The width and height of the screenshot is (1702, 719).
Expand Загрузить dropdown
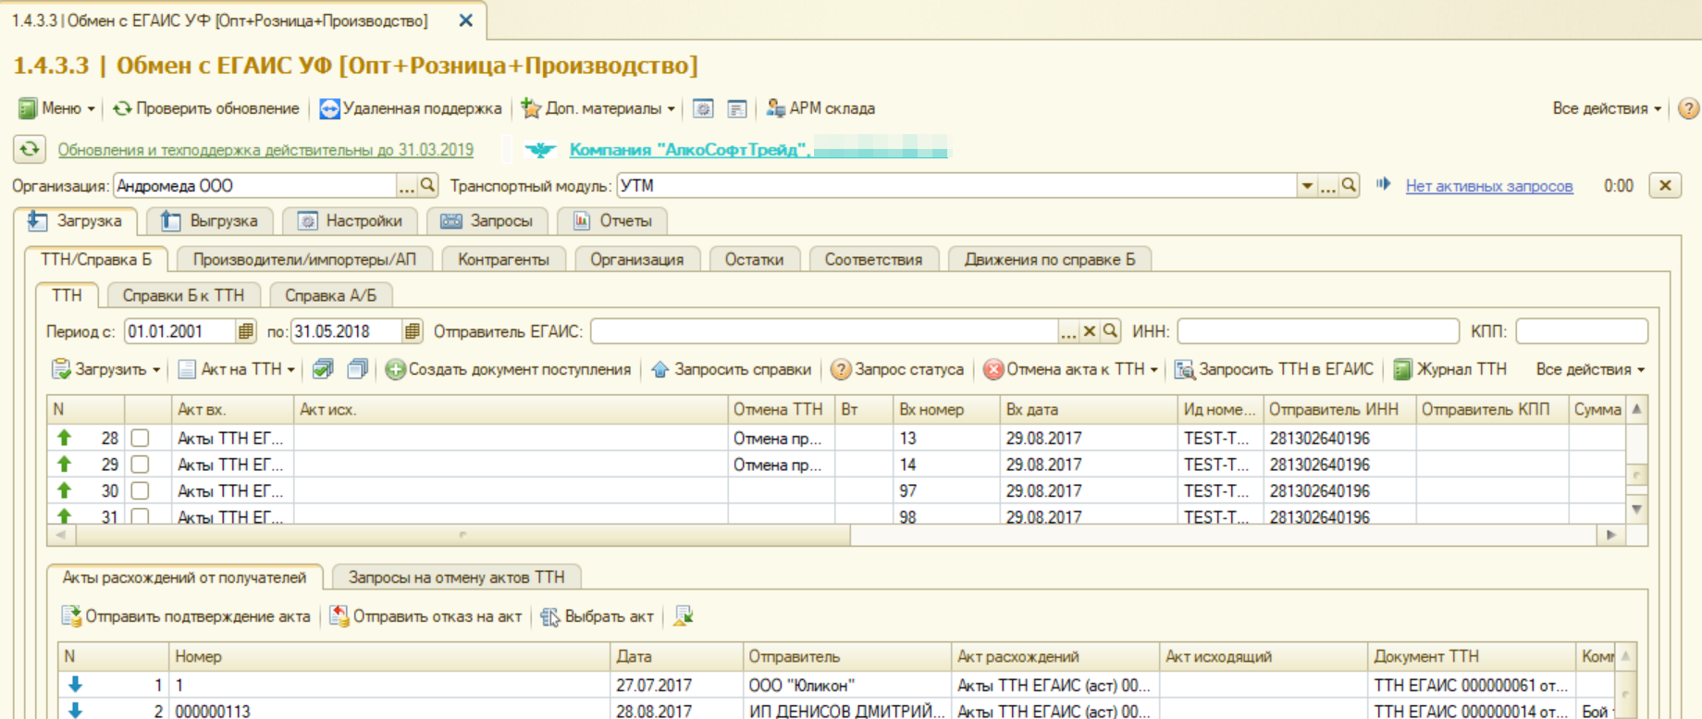[106, 369]
